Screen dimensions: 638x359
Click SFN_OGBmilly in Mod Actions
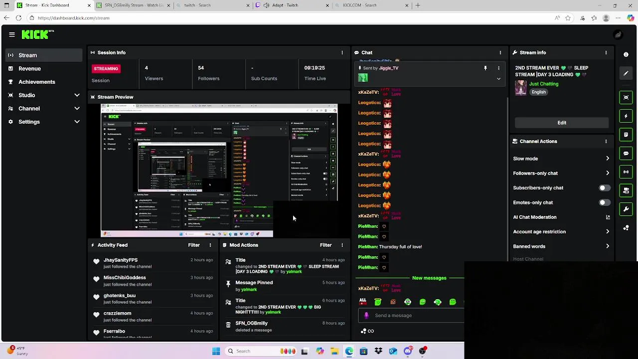pos(251,323)
